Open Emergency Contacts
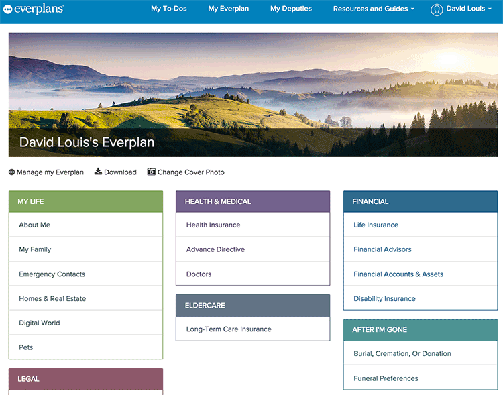 pyautogui.click(x=86, y=274)
